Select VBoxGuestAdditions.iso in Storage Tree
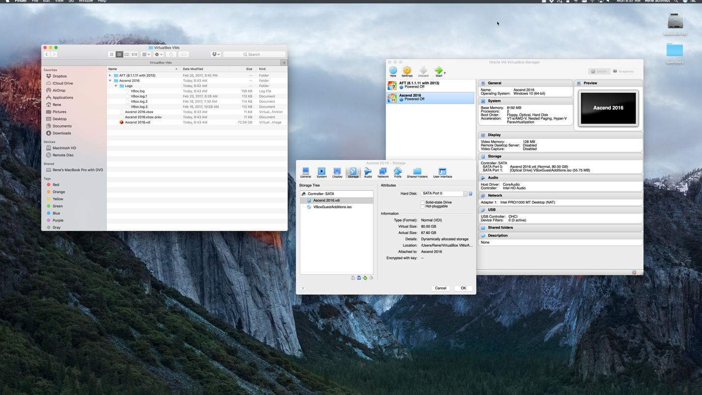Viewport: 702px width, 395px height. (x=332, y=207)
